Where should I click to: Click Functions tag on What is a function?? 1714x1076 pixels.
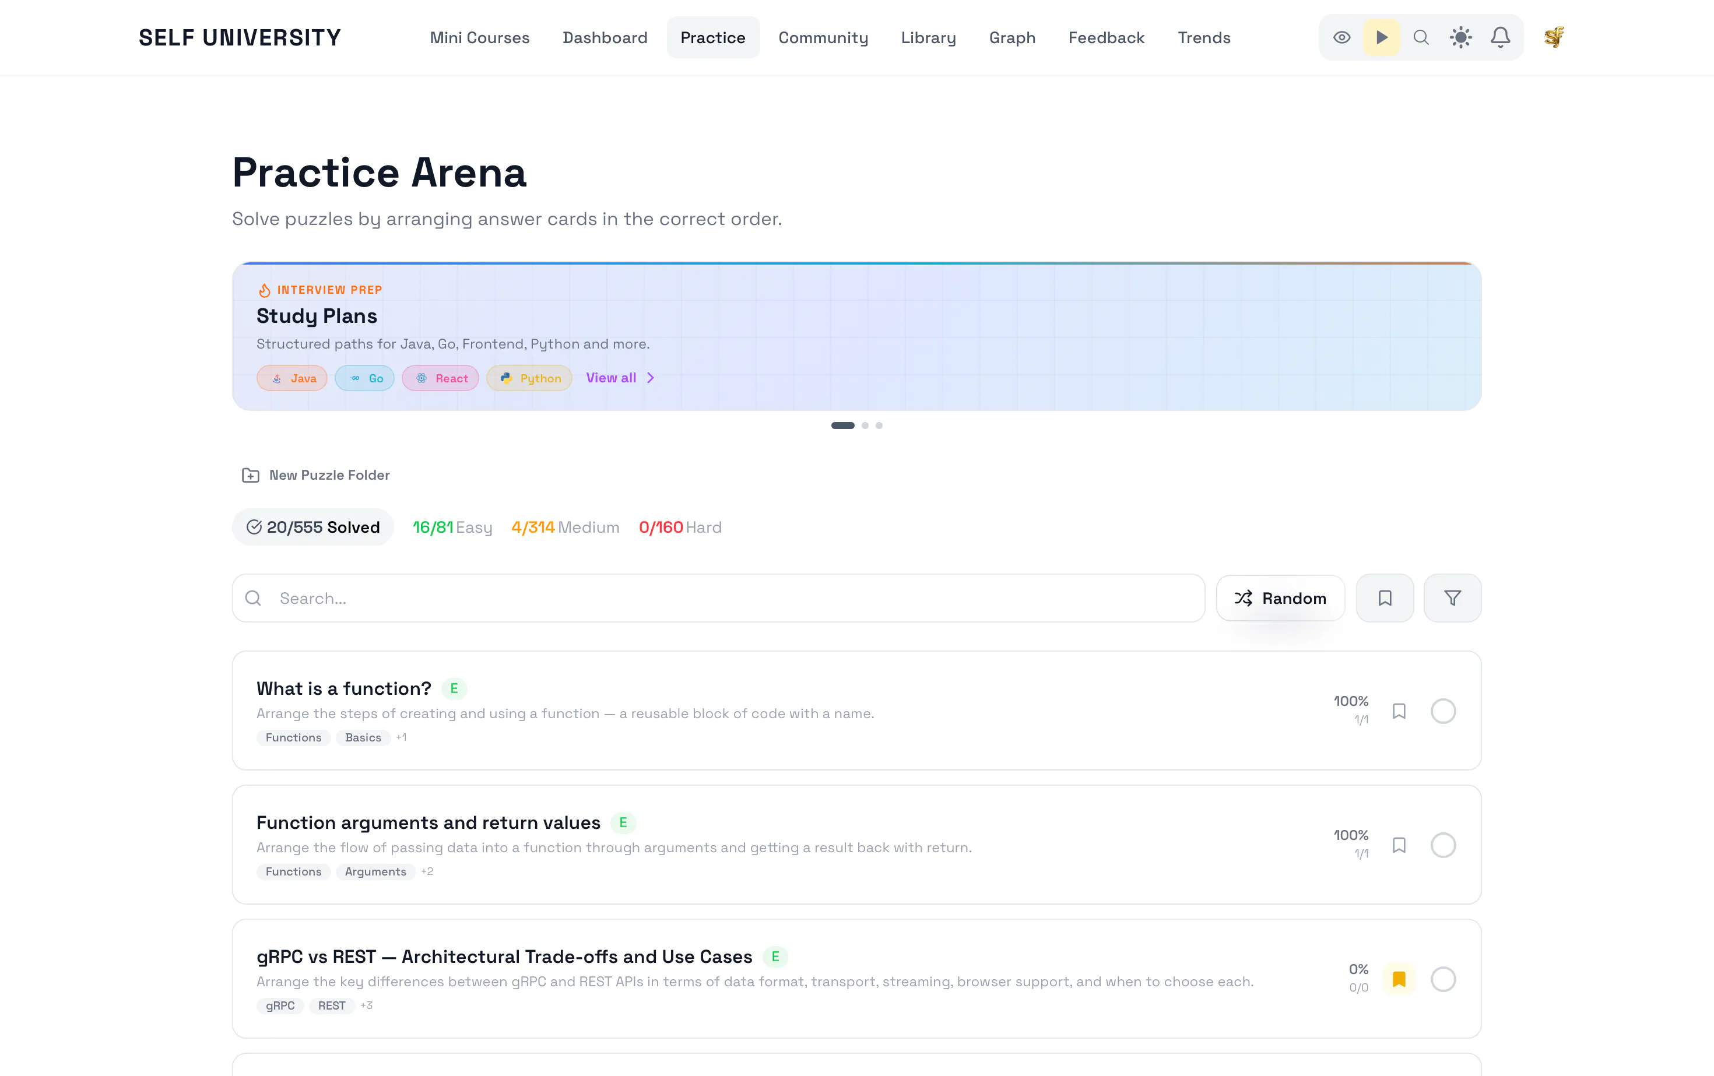coord(293,737)
